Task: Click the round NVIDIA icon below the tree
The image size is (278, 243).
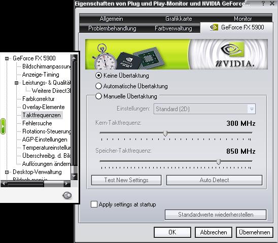Action: pyautogui.click(x=67, y=195)
